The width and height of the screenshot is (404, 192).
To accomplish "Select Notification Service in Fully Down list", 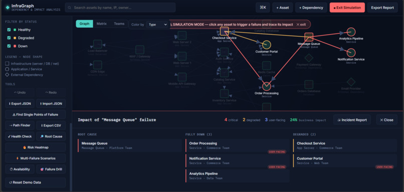I will (237, 160).
